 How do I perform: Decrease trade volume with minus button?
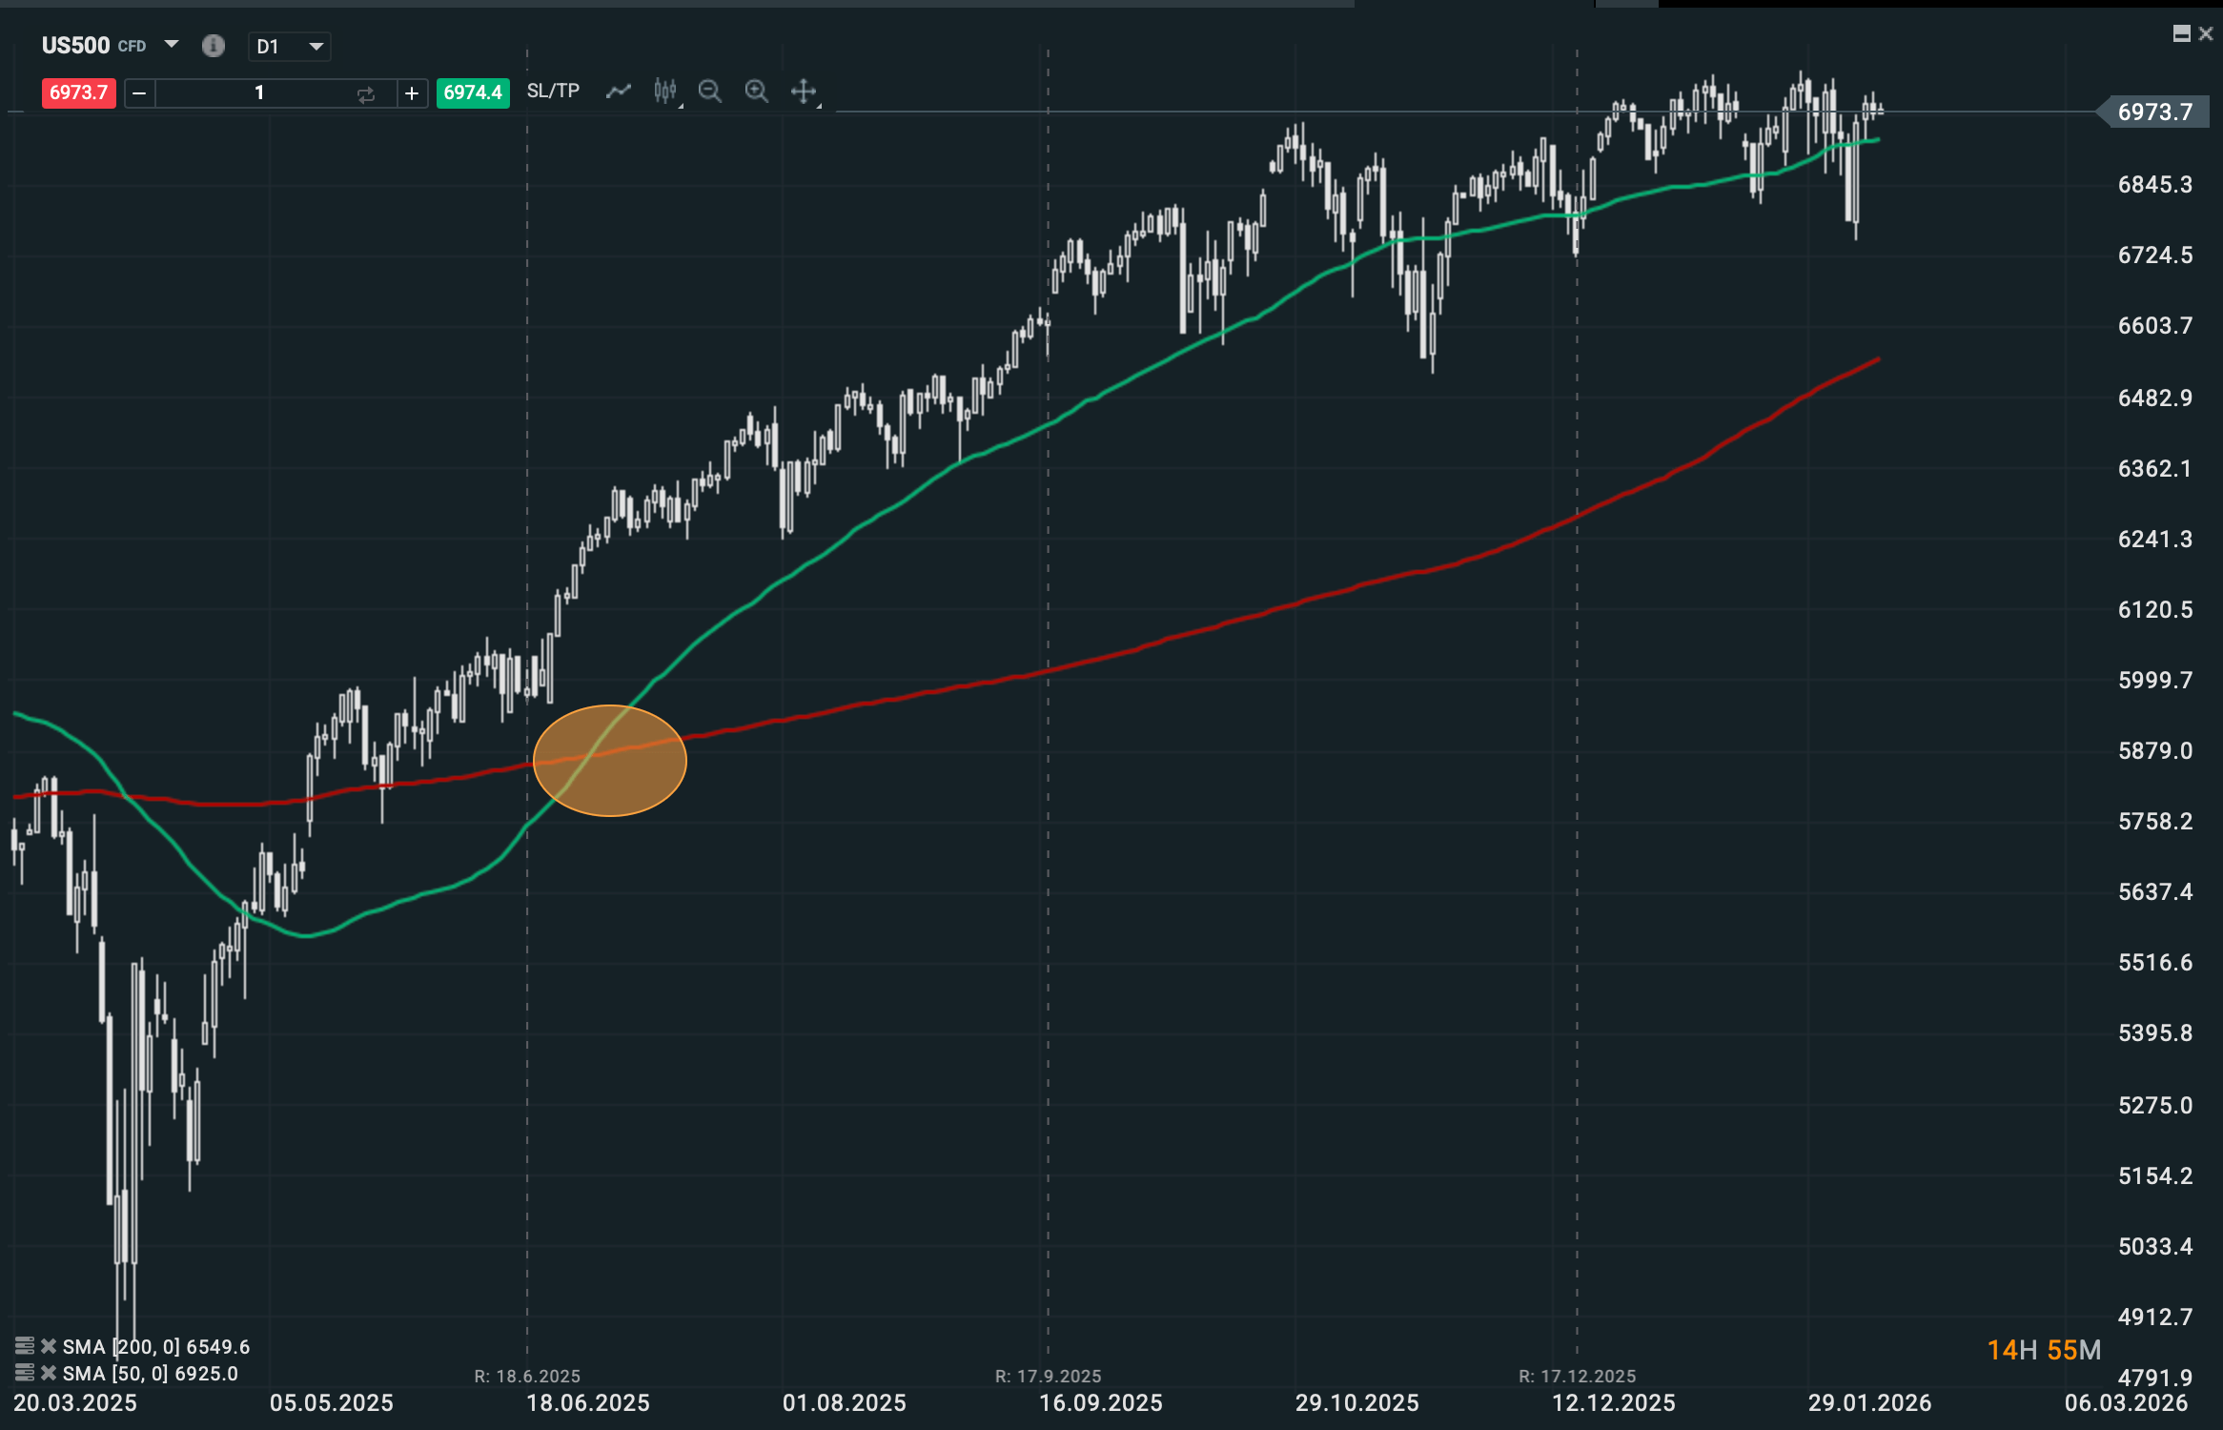coord(139,93)
